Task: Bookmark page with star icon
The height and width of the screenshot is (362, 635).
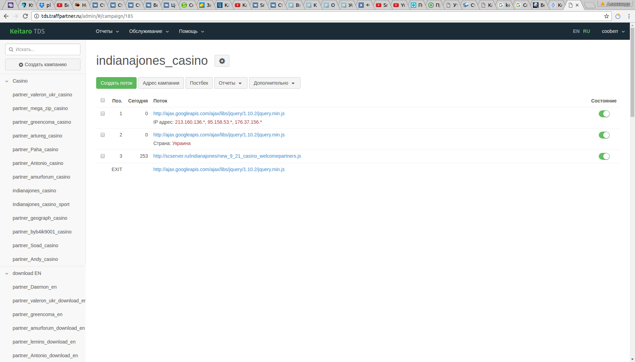Action: point(607,16)
